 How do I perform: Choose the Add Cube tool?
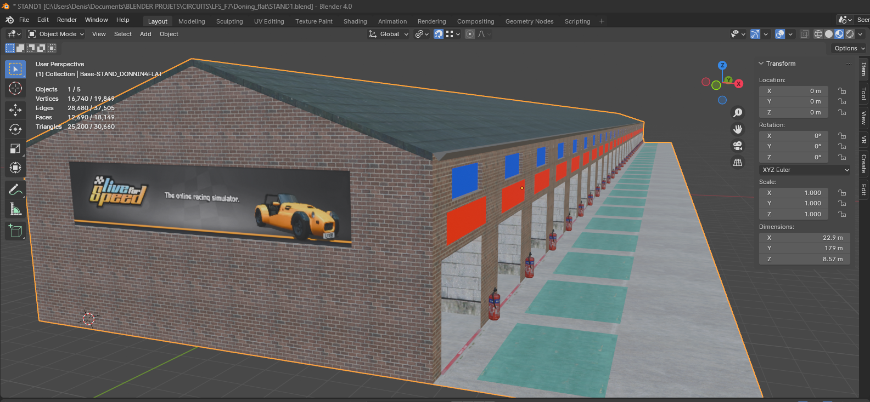tap(15, 231)
